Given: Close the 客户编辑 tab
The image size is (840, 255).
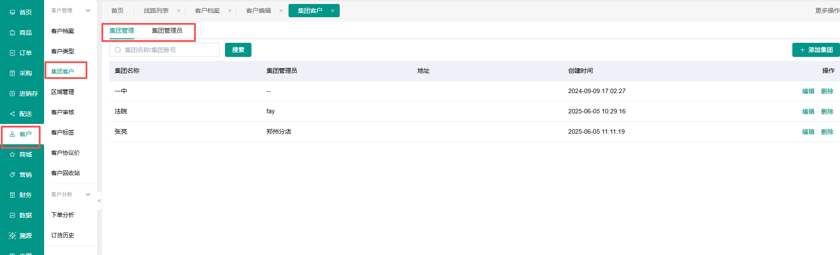Looking at the screenshot, I should click(x=281, y=11).
